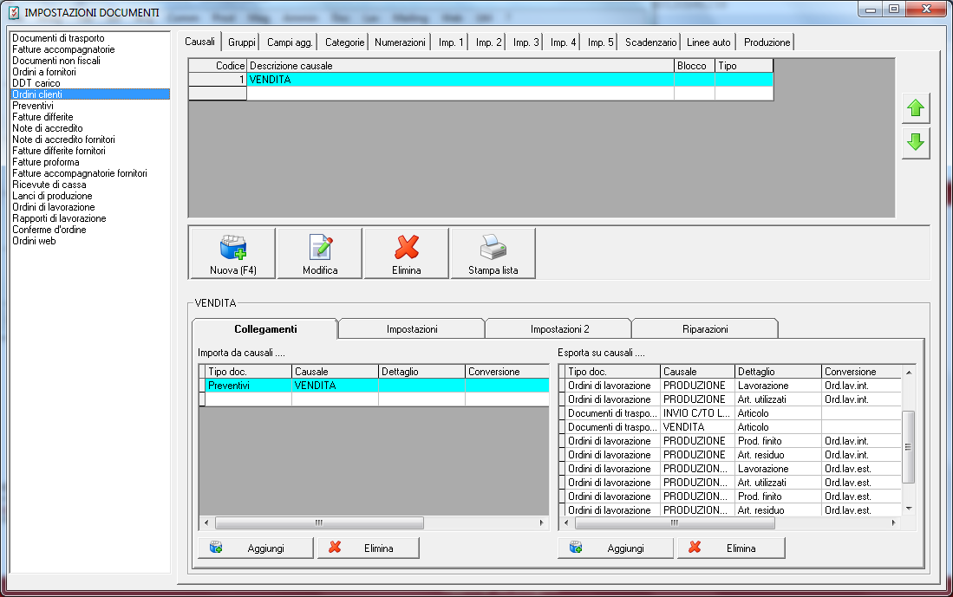Image resolution: width=953 pixels, height=597 pixels.
Task: Select the Imp. 4 tab
Action: (563, 42)
